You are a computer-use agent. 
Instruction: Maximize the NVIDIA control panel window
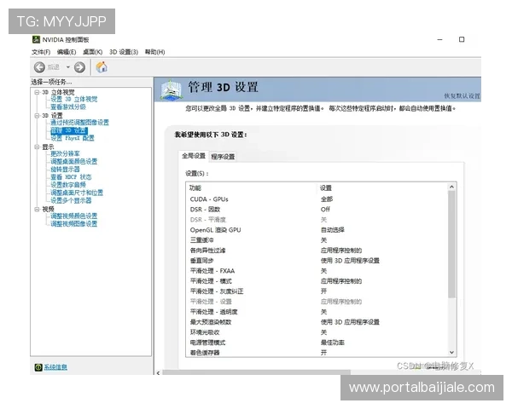click(462, 39)
